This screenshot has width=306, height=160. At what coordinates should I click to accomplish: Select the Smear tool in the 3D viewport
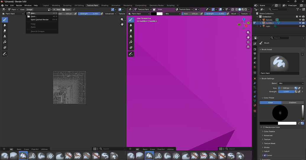point(131,31)
